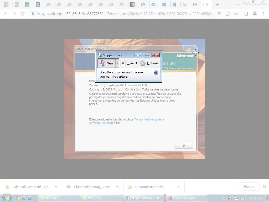Toggle the Chrome side panel
Viewport: 269px width, 202px height.
click(246, 14)
